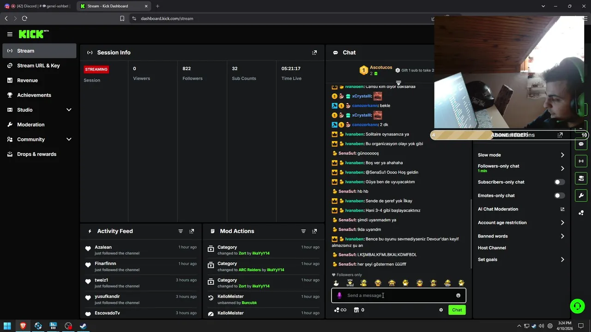Open the hamburger navigation menu

pos(10,34)
